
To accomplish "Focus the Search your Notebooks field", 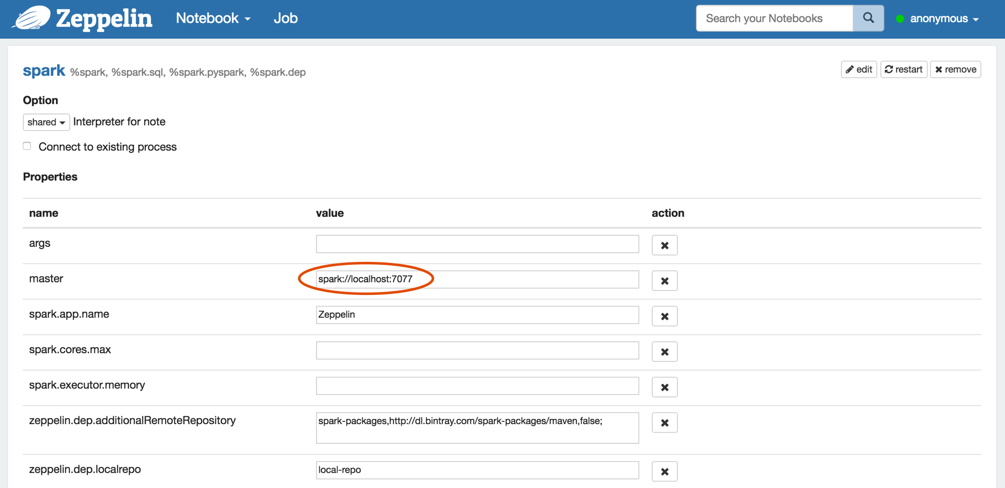I will coord(774,19).
